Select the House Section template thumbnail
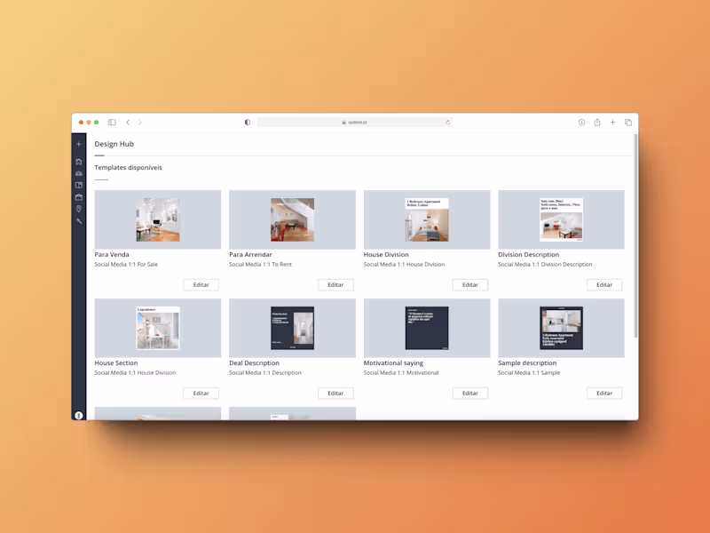The image size is (710, 533). 158,328
